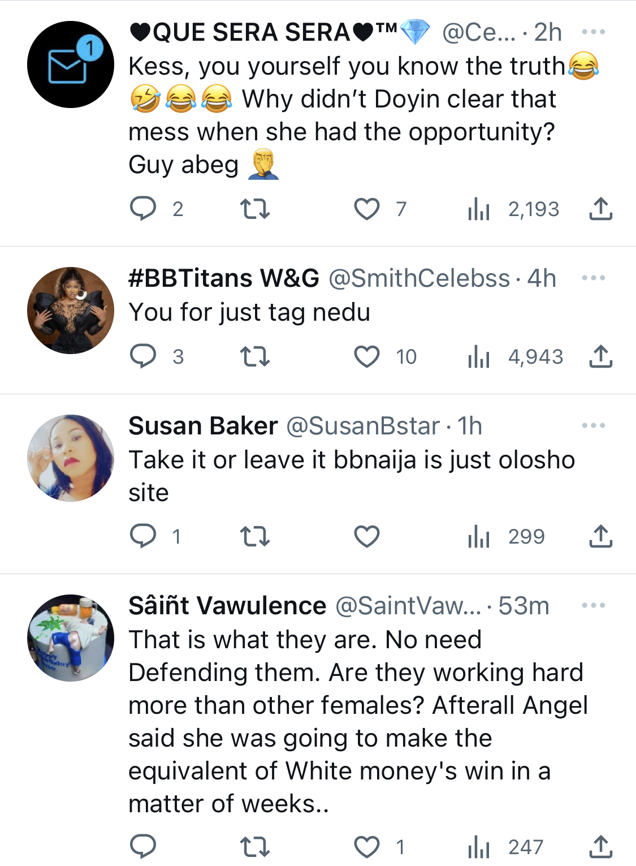Retweet the 'You for just tag nedu' tweet

pyautogui.click(x=255, y=356)
